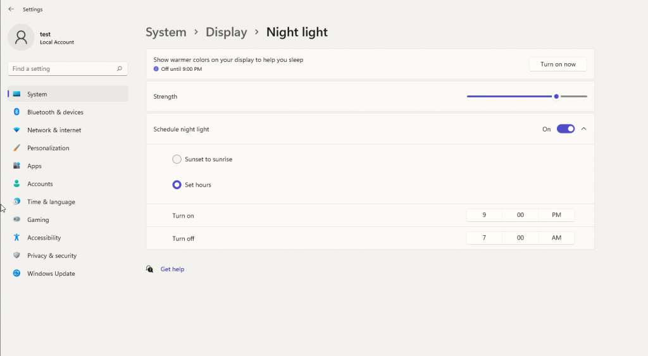Open System in sidebar menu

tap(68, 94)
